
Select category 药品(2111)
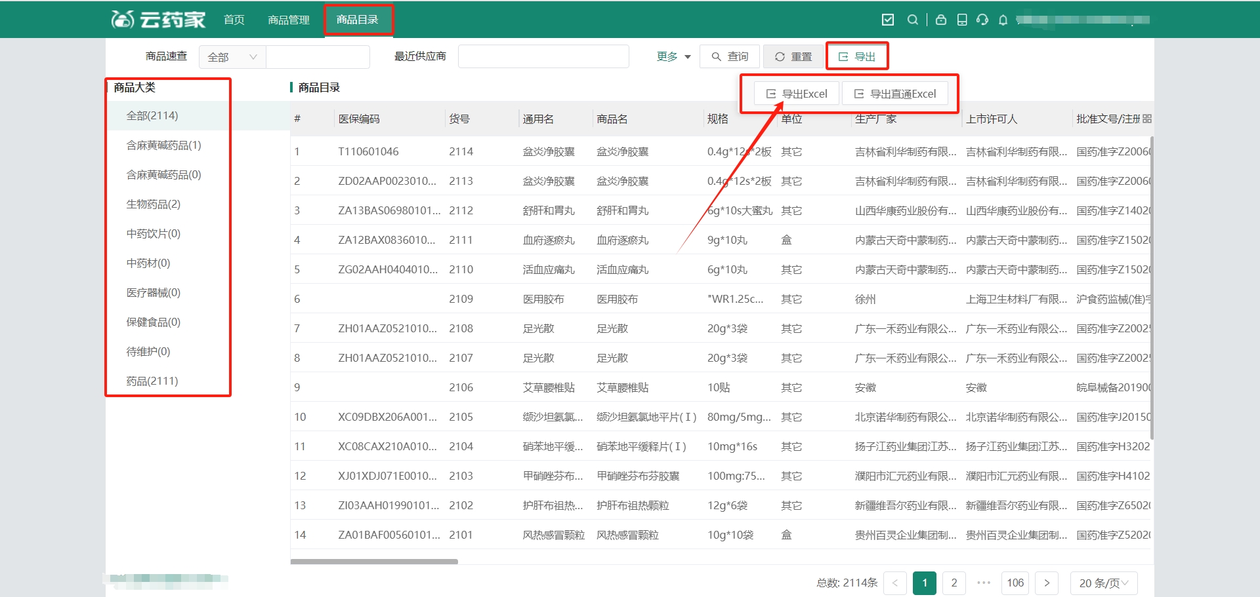click(x=152, y=381)
